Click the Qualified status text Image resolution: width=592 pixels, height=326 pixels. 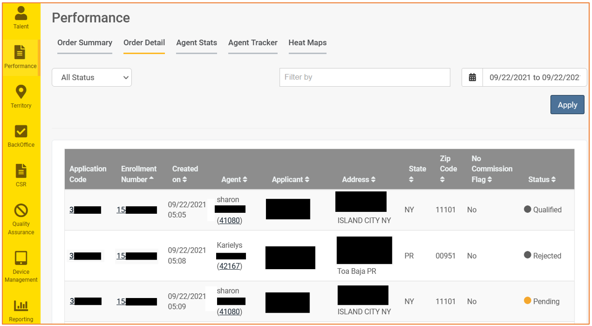(x=547, y=209)
